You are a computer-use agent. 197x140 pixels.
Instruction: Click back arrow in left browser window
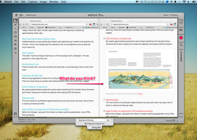coord(20,24)
